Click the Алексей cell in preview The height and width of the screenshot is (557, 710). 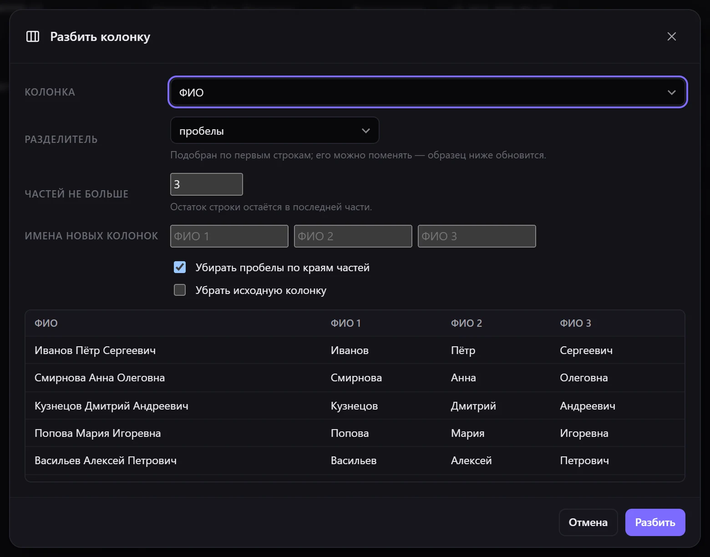pos(471,461)
